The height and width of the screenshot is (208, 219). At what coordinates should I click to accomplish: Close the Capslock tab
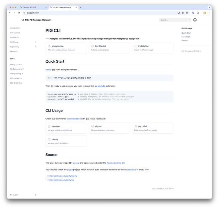(46, 7)
